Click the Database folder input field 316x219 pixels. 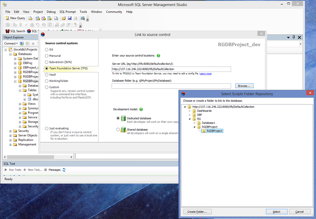tap(171, 86)
